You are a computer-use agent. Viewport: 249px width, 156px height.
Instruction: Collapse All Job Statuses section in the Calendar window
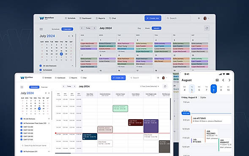coord(72,66)
